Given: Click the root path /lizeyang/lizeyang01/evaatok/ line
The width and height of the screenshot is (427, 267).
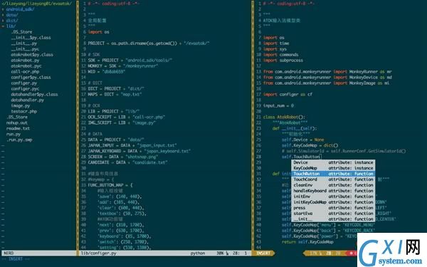Looking at the screenshot, I should click(37, 4).
